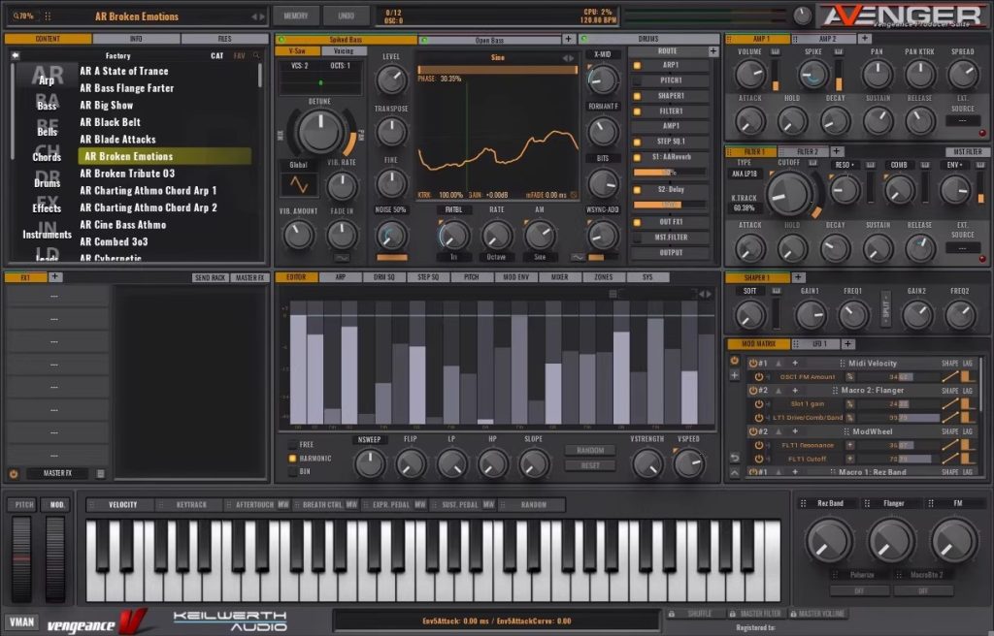Click the Master FX power icon
The image size is (994, 636).
tap(14, 473)
